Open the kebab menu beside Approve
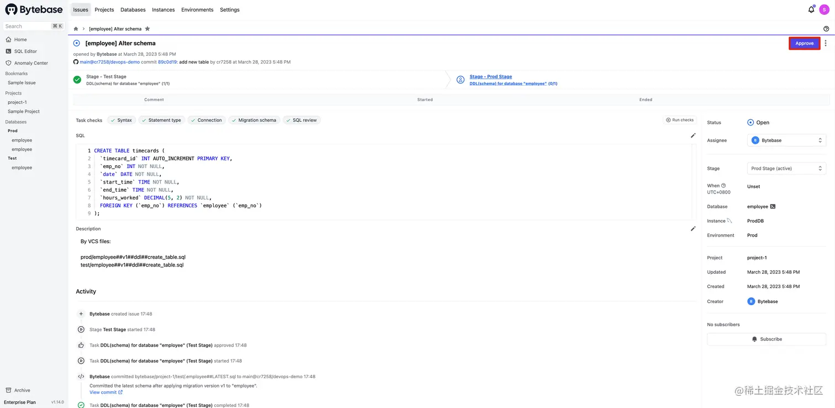Viewport: 835px width, 408px height. 826,43
